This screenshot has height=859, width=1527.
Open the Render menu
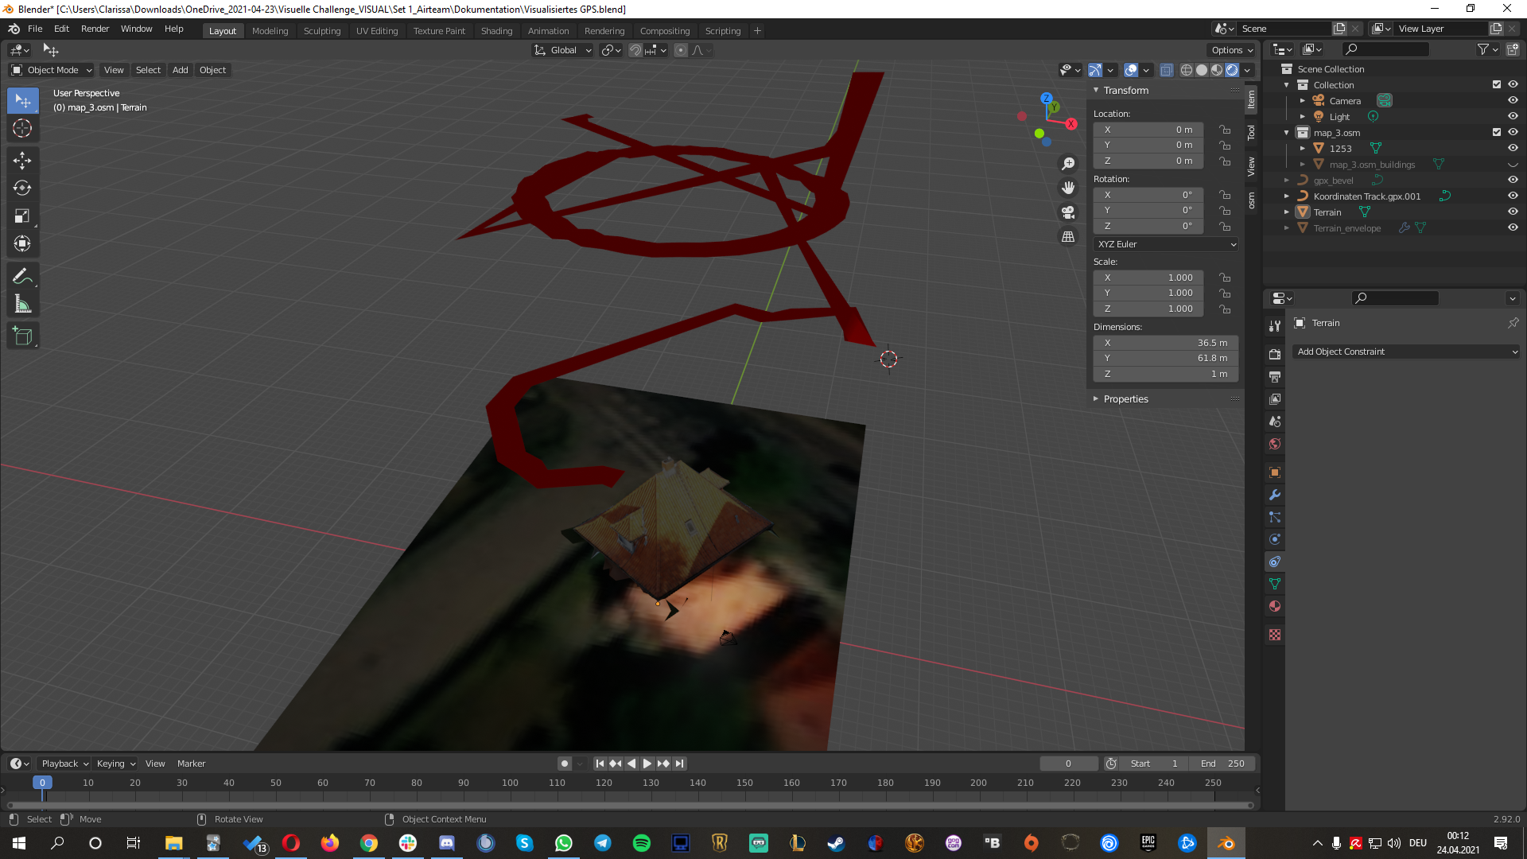pyautogui.click(x=95, y=29)
